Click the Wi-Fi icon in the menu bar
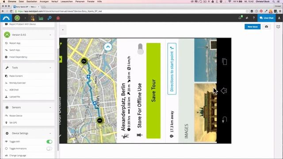 (229, 1)
